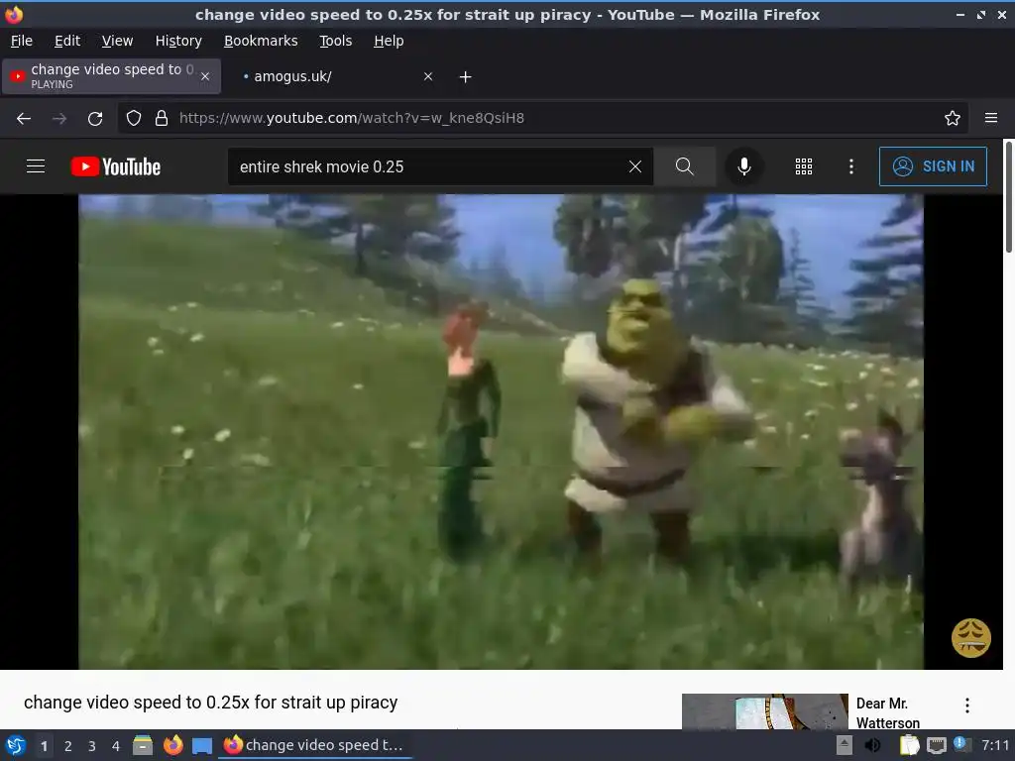Viewport: 1015px width, 761px height.
Task: Open the Bookmarks menu
Action: pos(261,41)
